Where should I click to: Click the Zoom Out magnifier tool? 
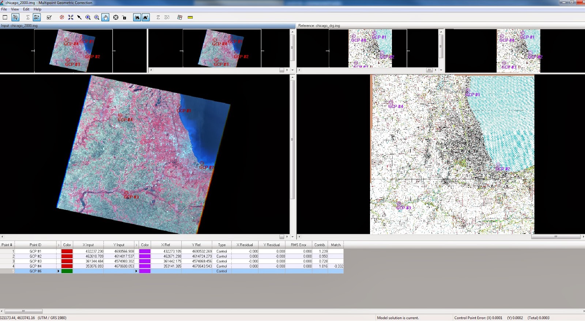(97, 17)
